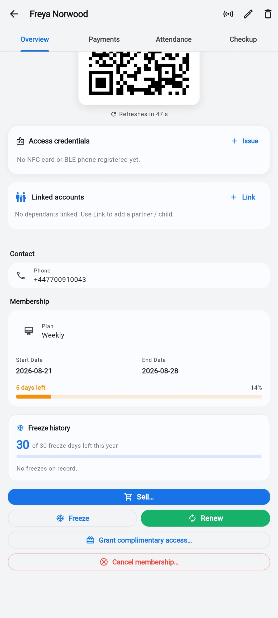Renew the membership
The height and width of the screenshot is (618, 278).
tap(205, 518)
